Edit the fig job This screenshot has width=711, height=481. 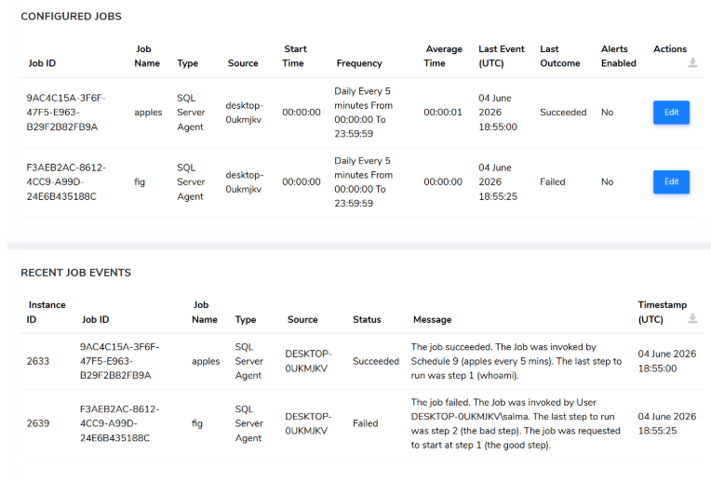pyautogui.click(x=671, y=181)
